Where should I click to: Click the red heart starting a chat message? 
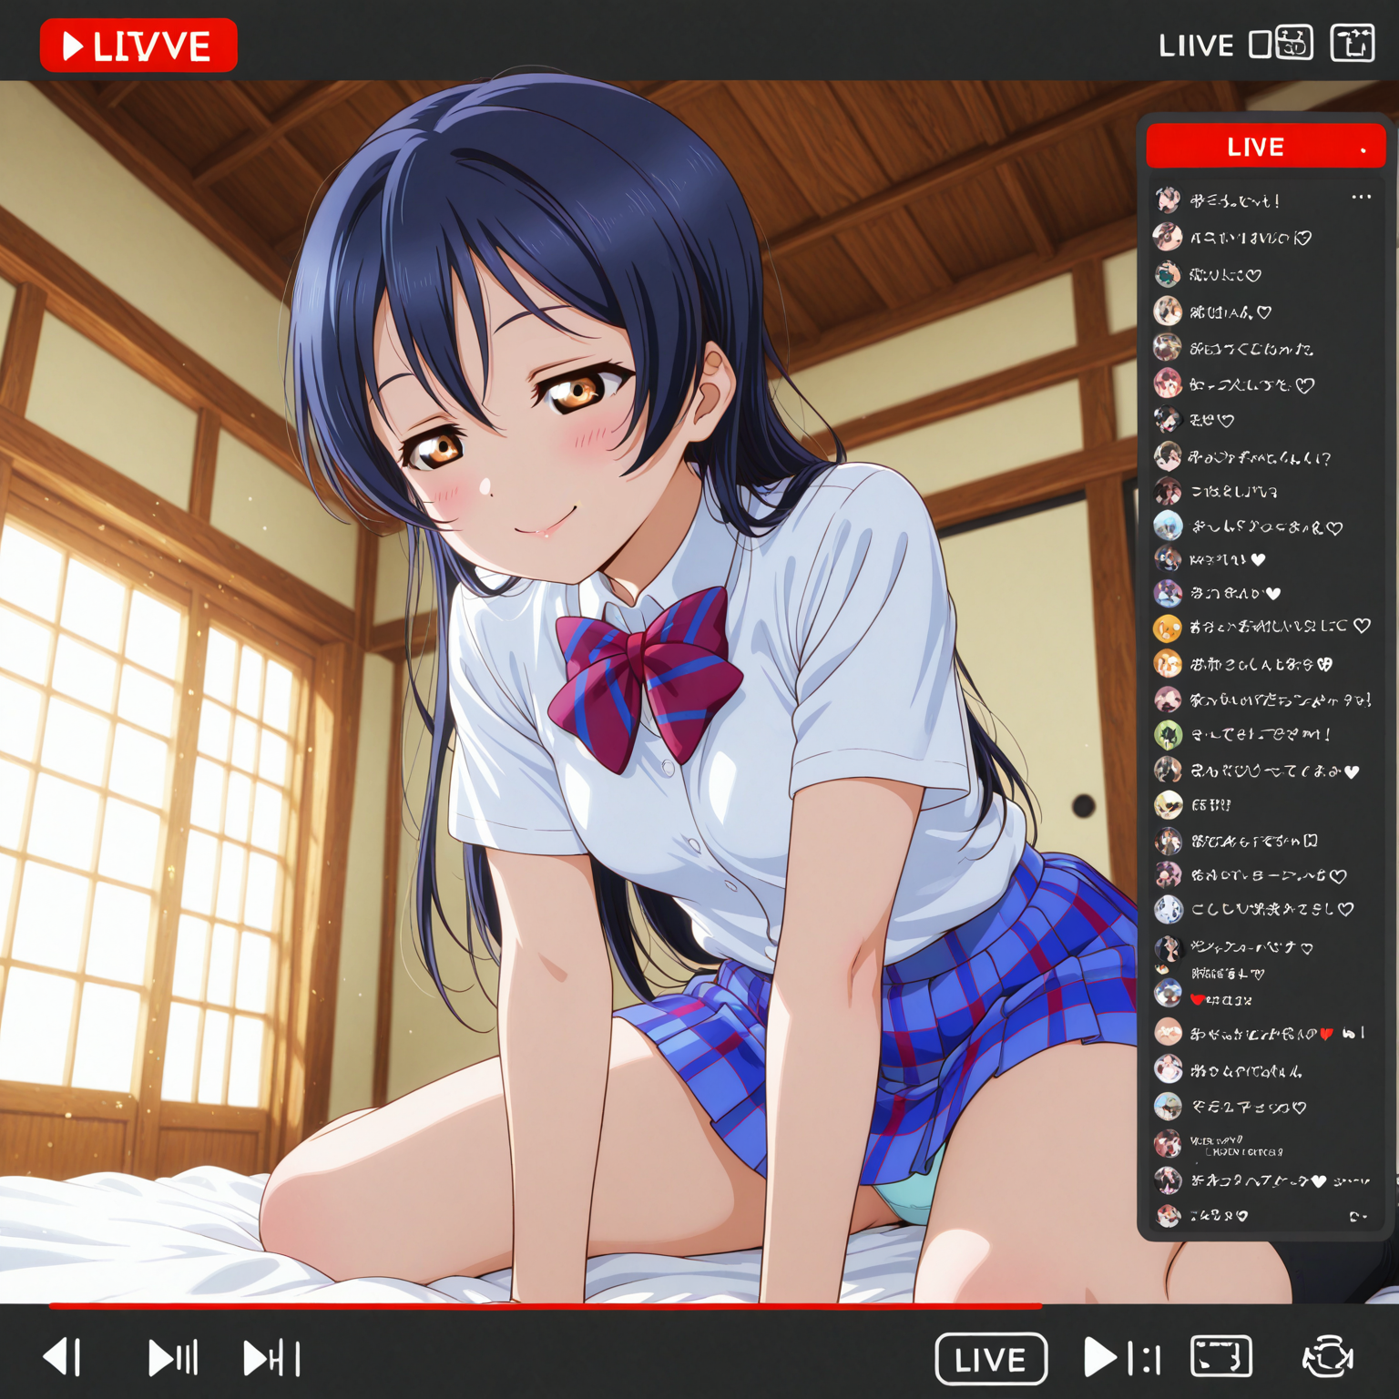[x=1198, y=999]
